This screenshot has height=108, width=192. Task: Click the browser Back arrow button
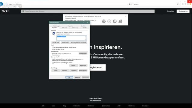[x=1, y=4]
